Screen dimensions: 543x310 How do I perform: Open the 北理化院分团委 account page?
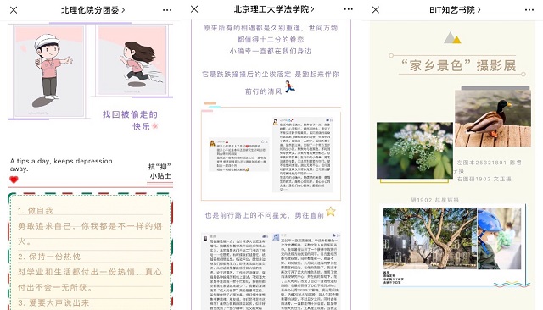[x=92, y=10]
